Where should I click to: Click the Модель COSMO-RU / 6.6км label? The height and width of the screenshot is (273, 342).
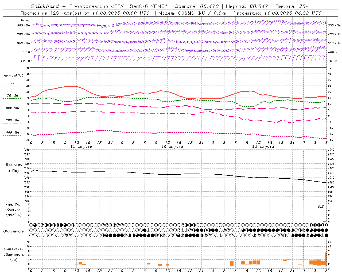pyautogui.click(x=192, y=13)
